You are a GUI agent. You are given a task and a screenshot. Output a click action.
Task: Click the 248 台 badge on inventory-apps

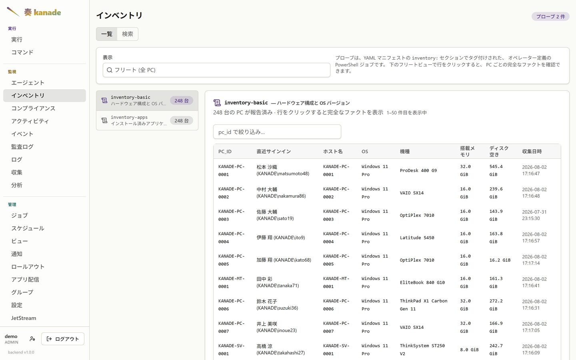(182, 120)
